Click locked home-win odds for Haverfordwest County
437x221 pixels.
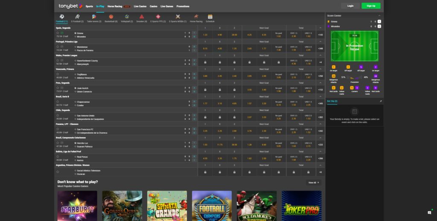205,62
